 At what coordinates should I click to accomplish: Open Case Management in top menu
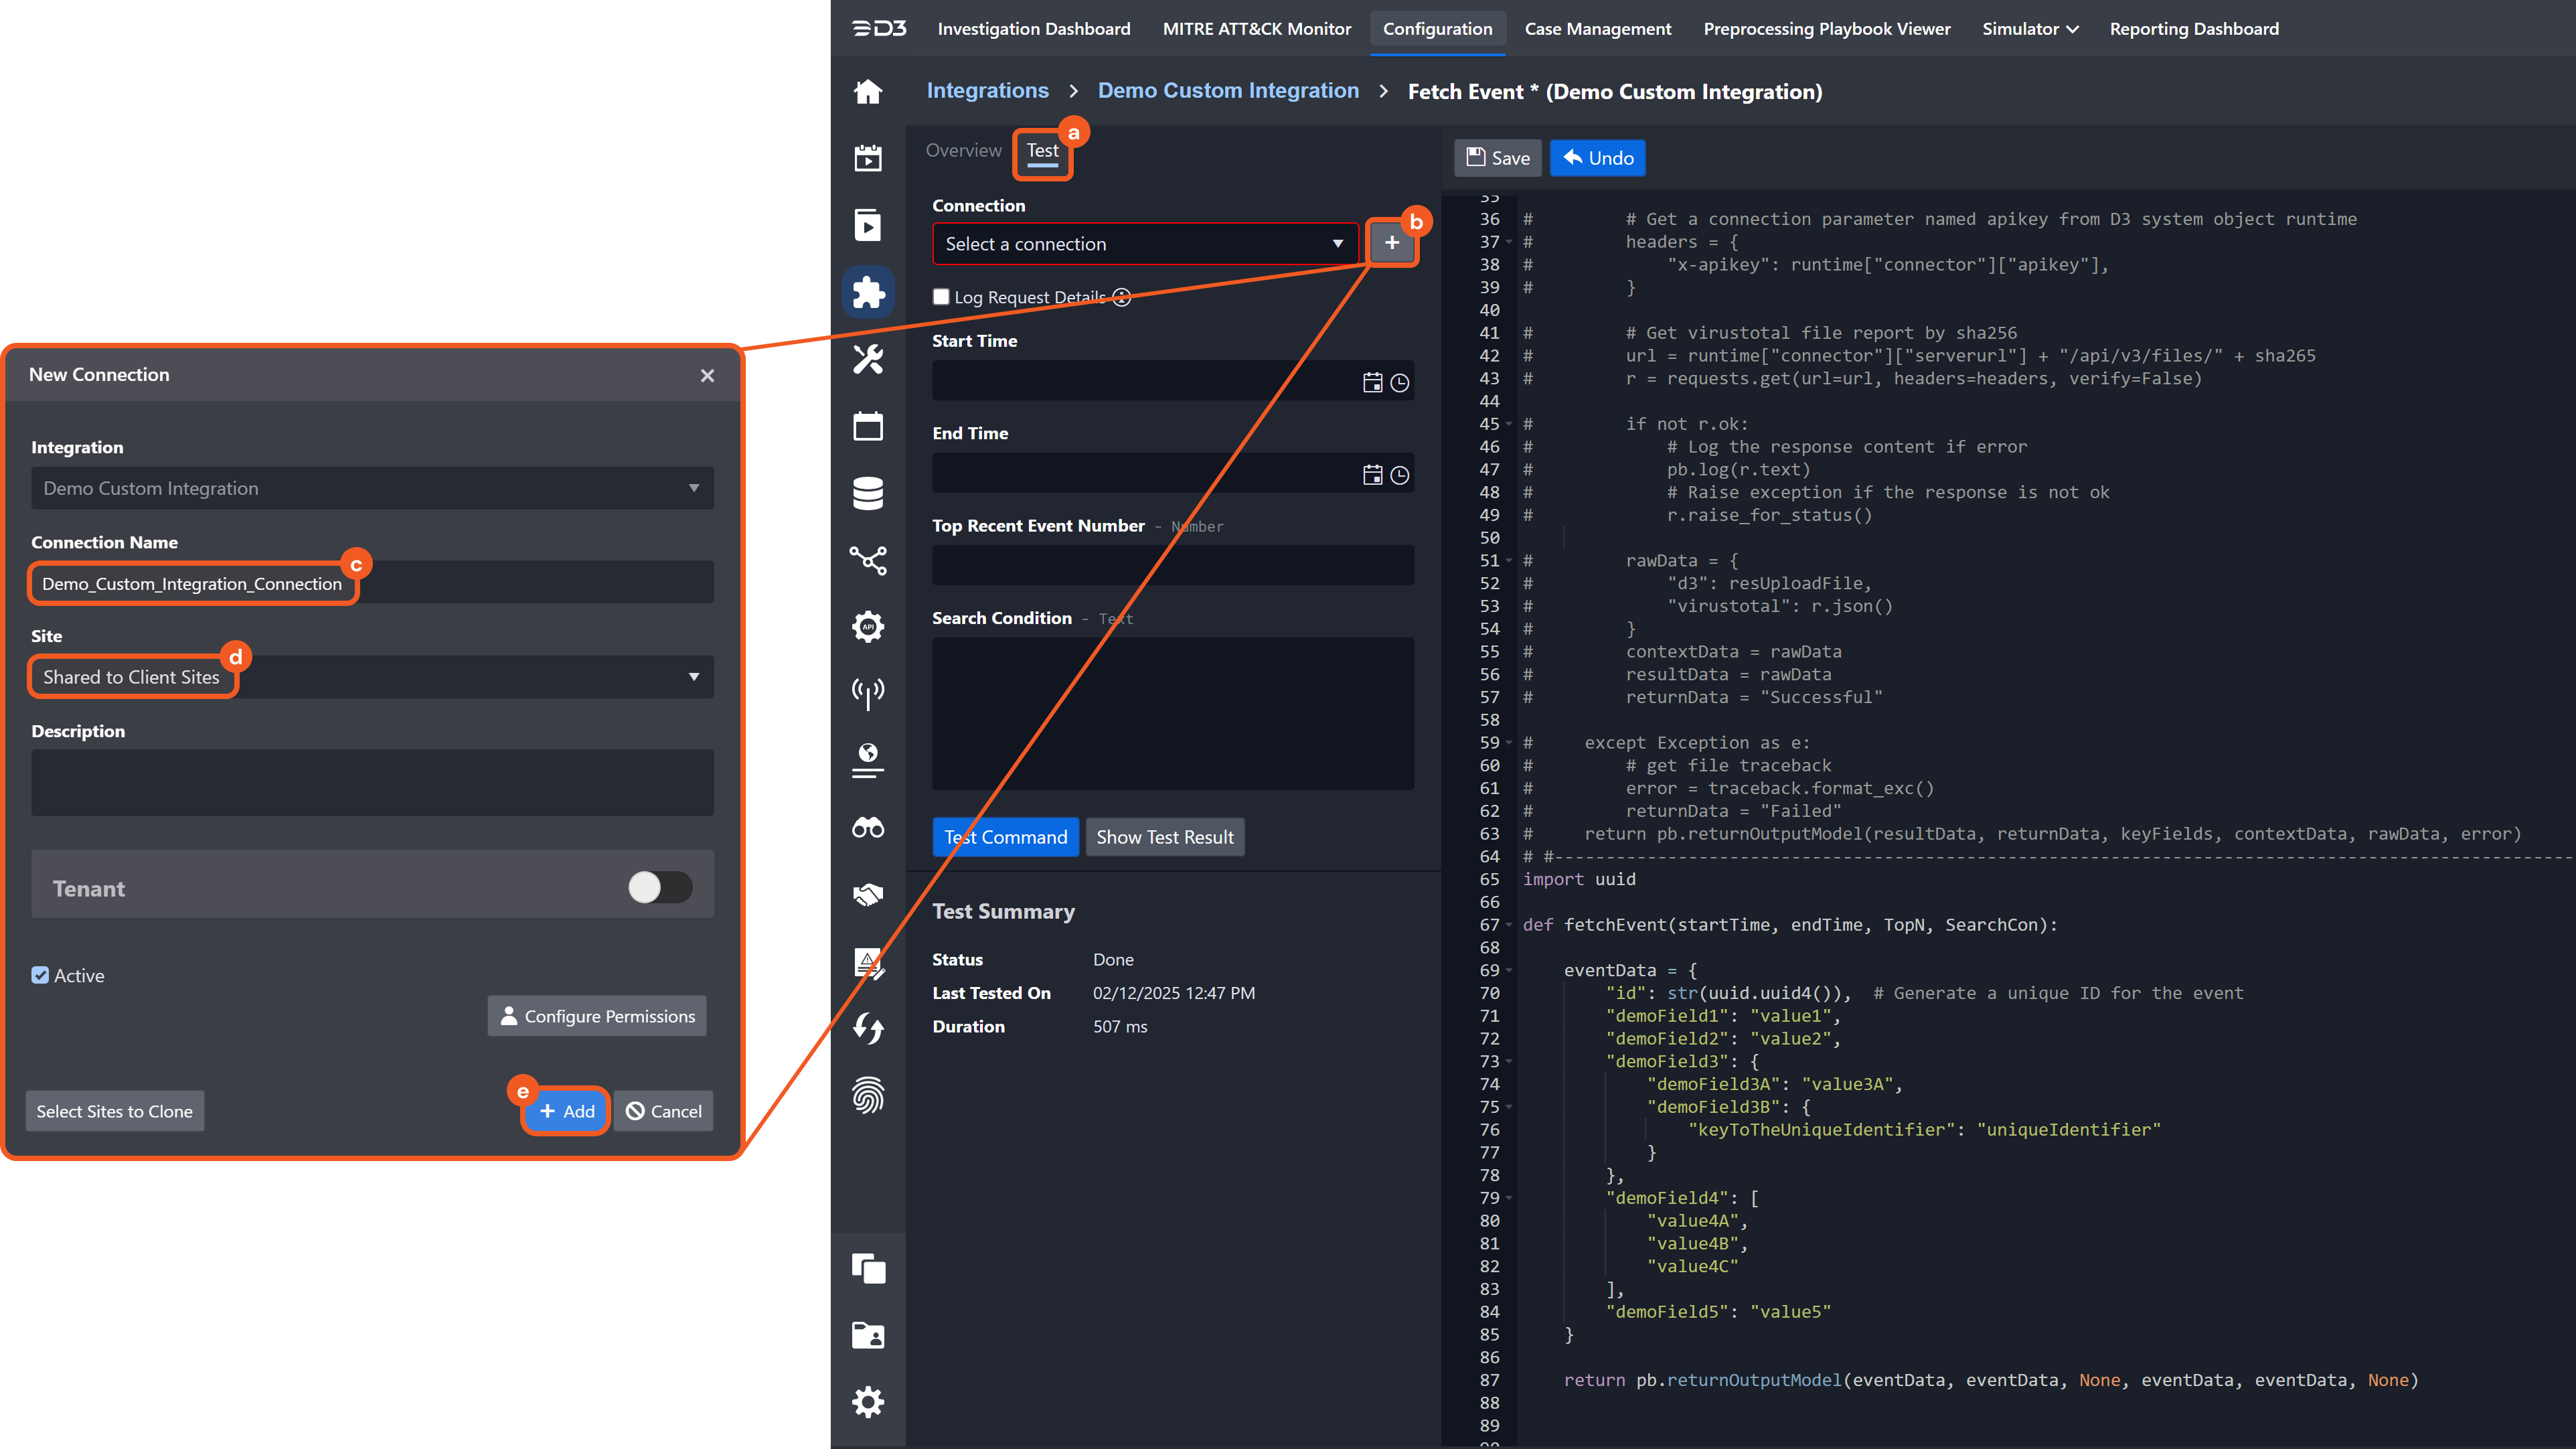(x=1597, y=29)
